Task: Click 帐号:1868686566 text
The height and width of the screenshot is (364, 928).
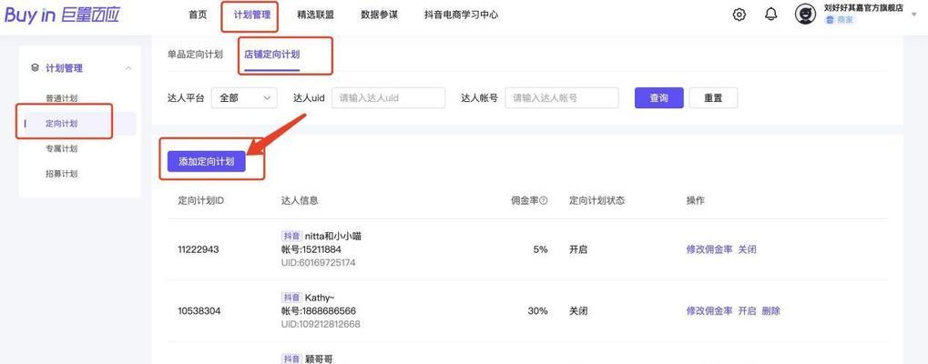Action: [319, 311]
